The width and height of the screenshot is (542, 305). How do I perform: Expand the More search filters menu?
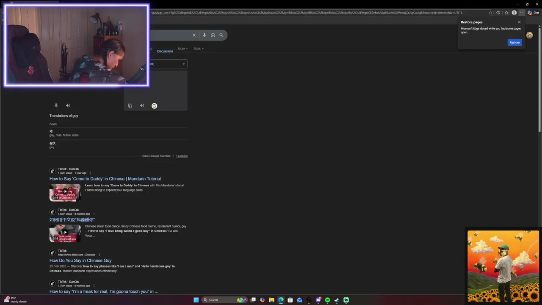183,48
